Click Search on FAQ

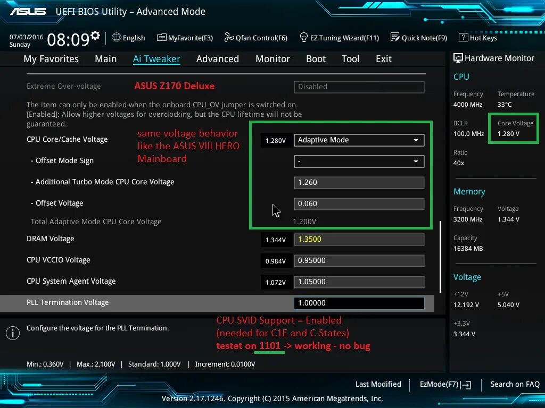tap(515, 385)
